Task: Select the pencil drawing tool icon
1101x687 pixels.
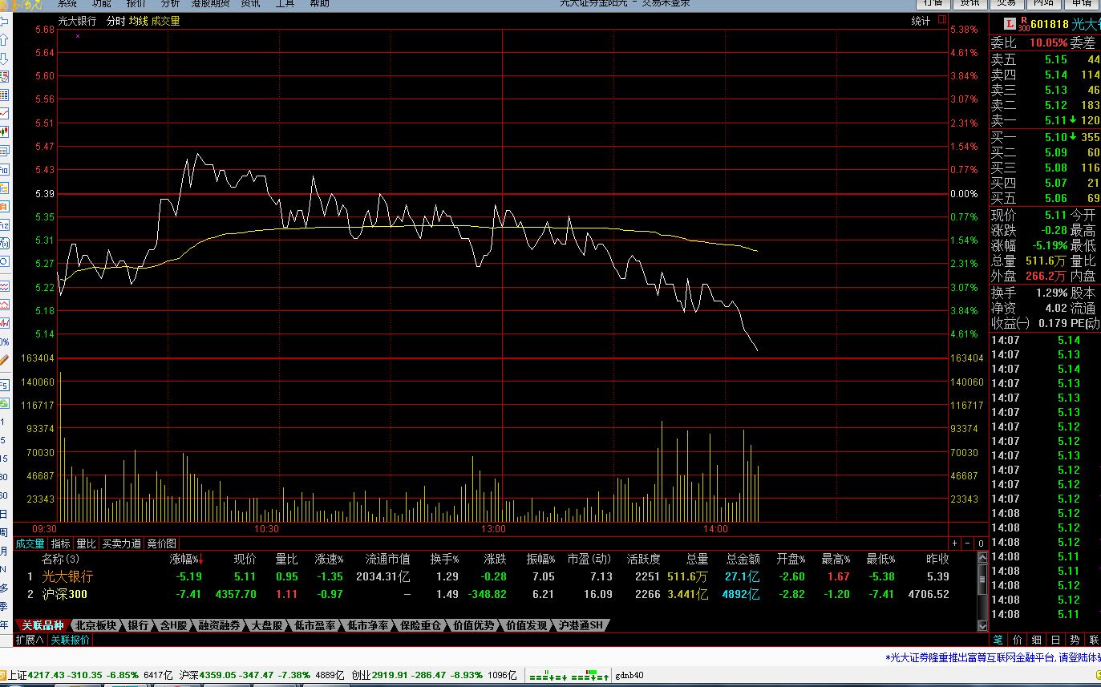Action: coord(4,360)
